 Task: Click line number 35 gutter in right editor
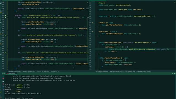click(90, 49)
